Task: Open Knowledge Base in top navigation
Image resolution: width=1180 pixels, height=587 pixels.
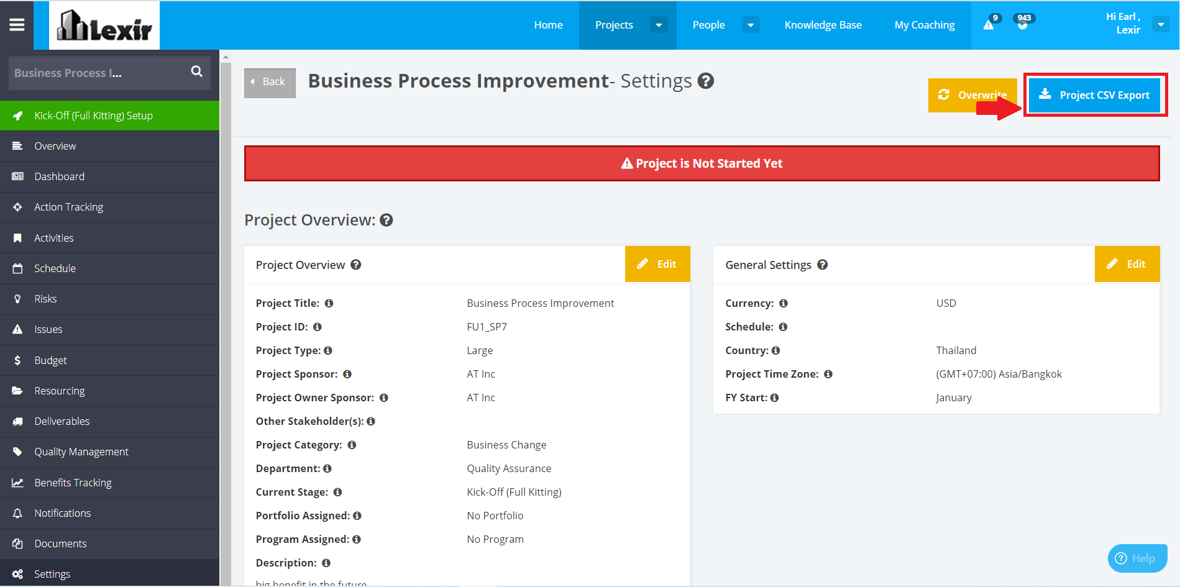Action: click(x=823, y=25)
